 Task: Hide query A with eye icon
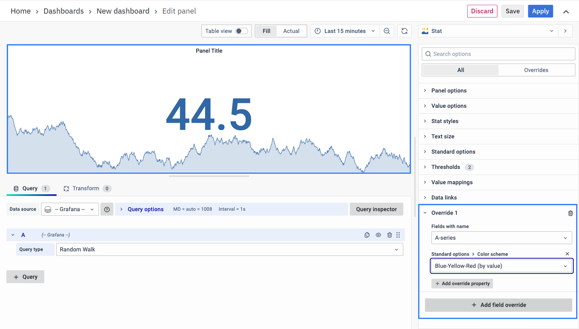(x=378, y=235)
